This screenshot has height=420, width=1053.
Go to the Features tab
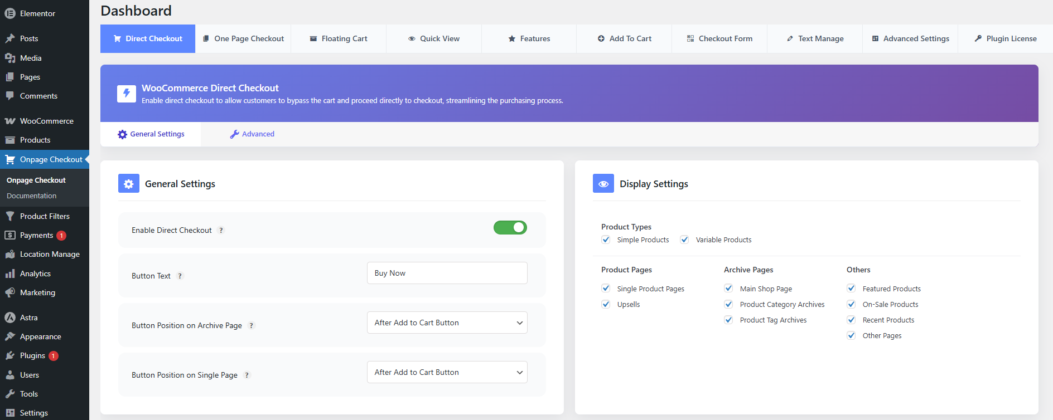(529, 38)
